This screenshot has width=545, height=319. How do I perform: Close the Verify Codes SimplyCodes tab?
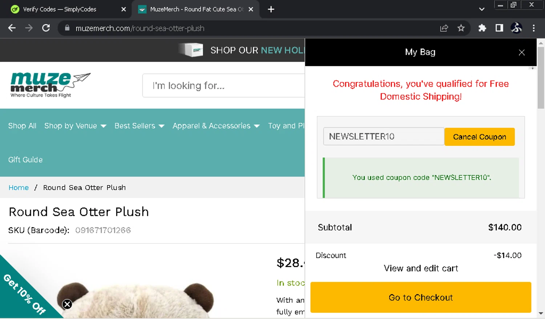(124, 9)
